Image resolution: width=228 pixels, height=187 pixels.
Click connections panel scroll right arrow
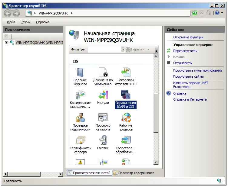(x=61, y=174)
